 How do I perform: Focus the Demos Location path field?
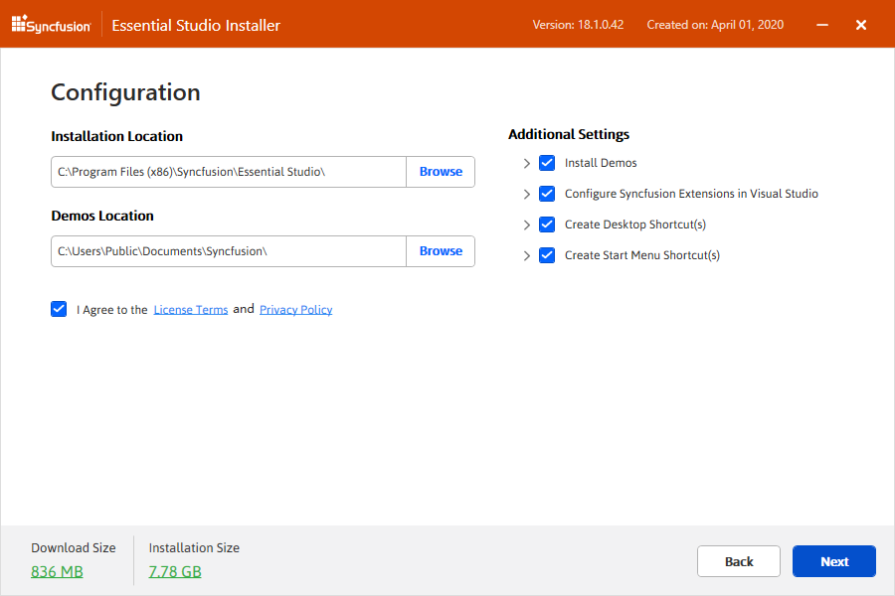(x=229, y=251)
